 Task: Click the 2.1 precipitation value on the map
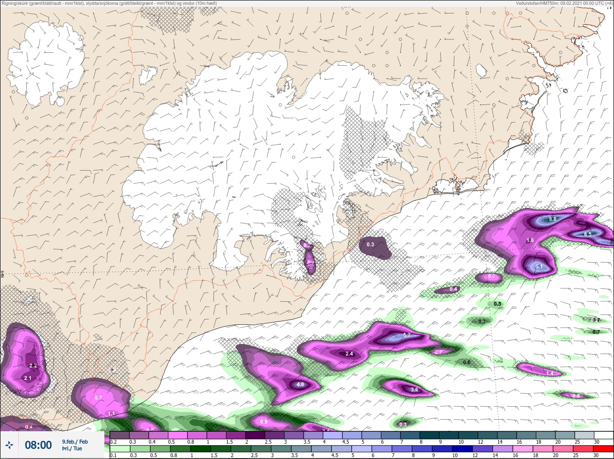(x=27, y=378)
